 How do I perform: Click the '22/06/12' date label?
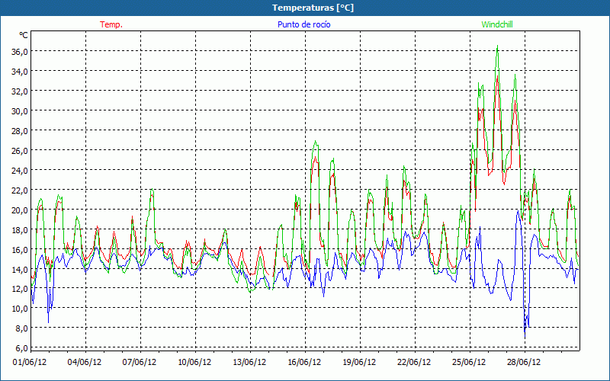click(x=414, y=362)
